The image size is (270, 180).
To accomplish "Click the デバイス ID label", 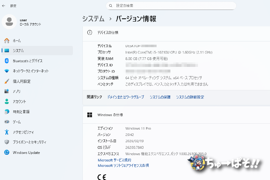I will (105, 65).
